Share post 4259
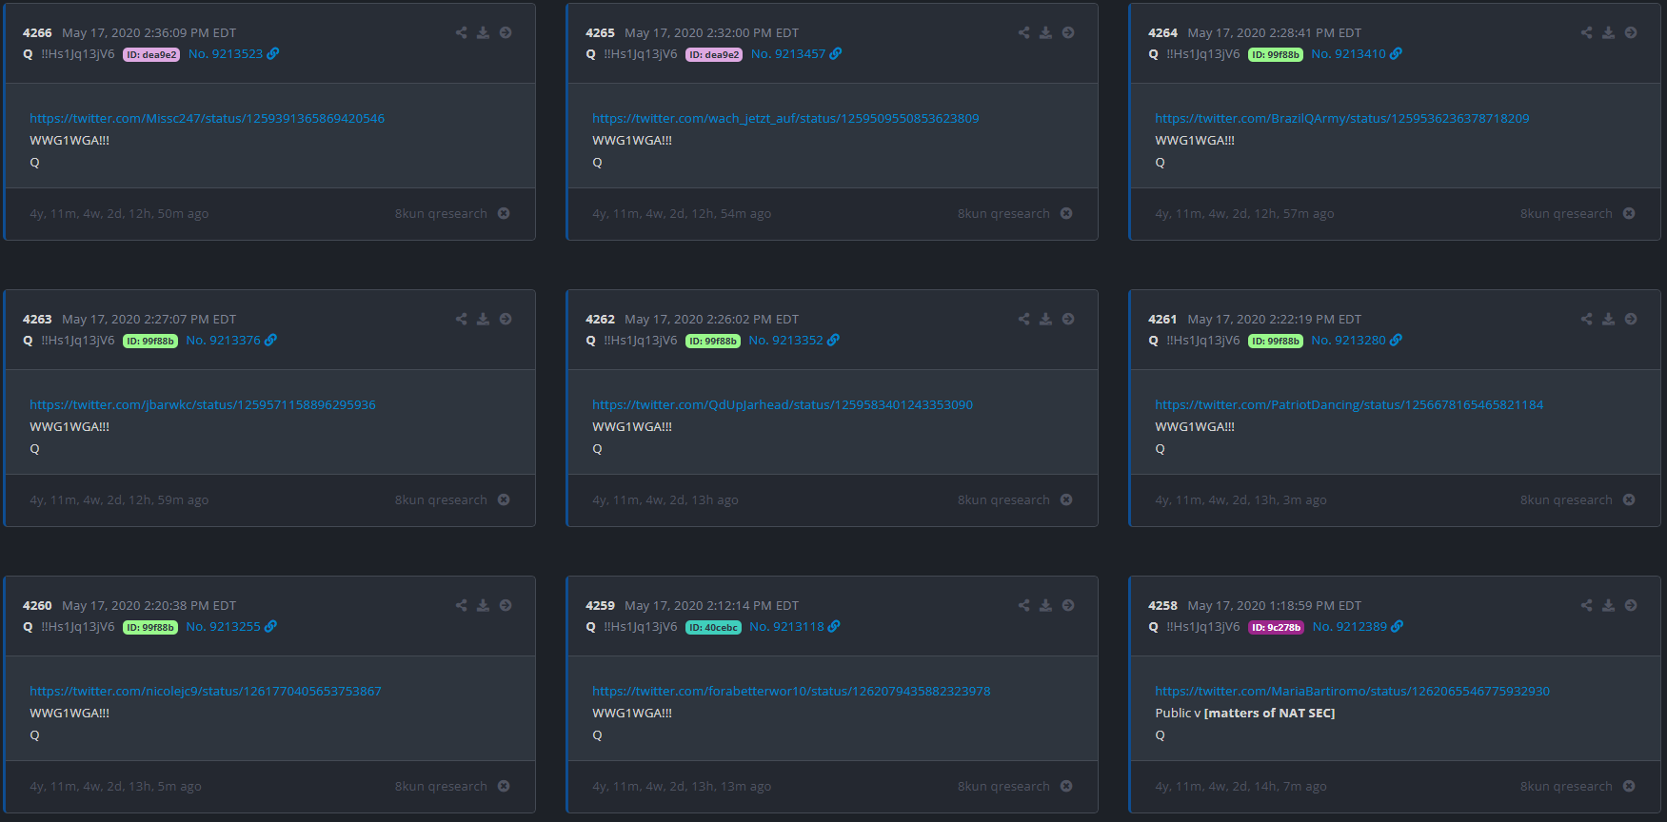The height and width of the screenshot is (822, 1667). [1023, 605]
